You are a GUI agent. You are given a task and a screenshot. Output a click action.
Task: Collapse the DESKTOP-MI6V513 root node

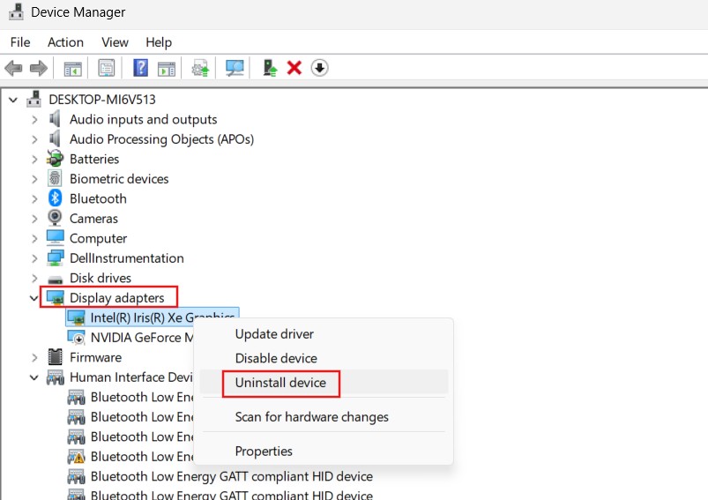[x=13, y=100]
